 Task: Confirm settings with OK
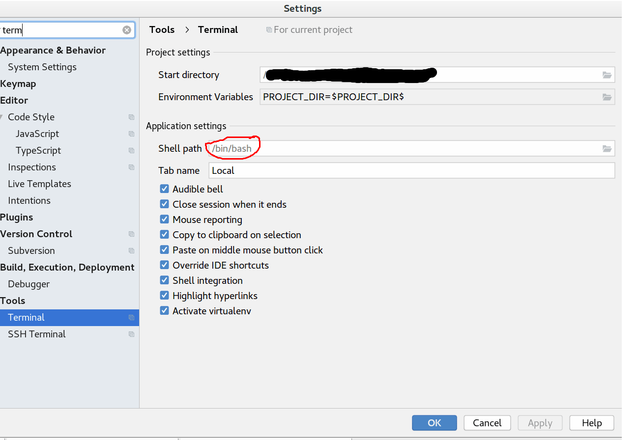434,423
